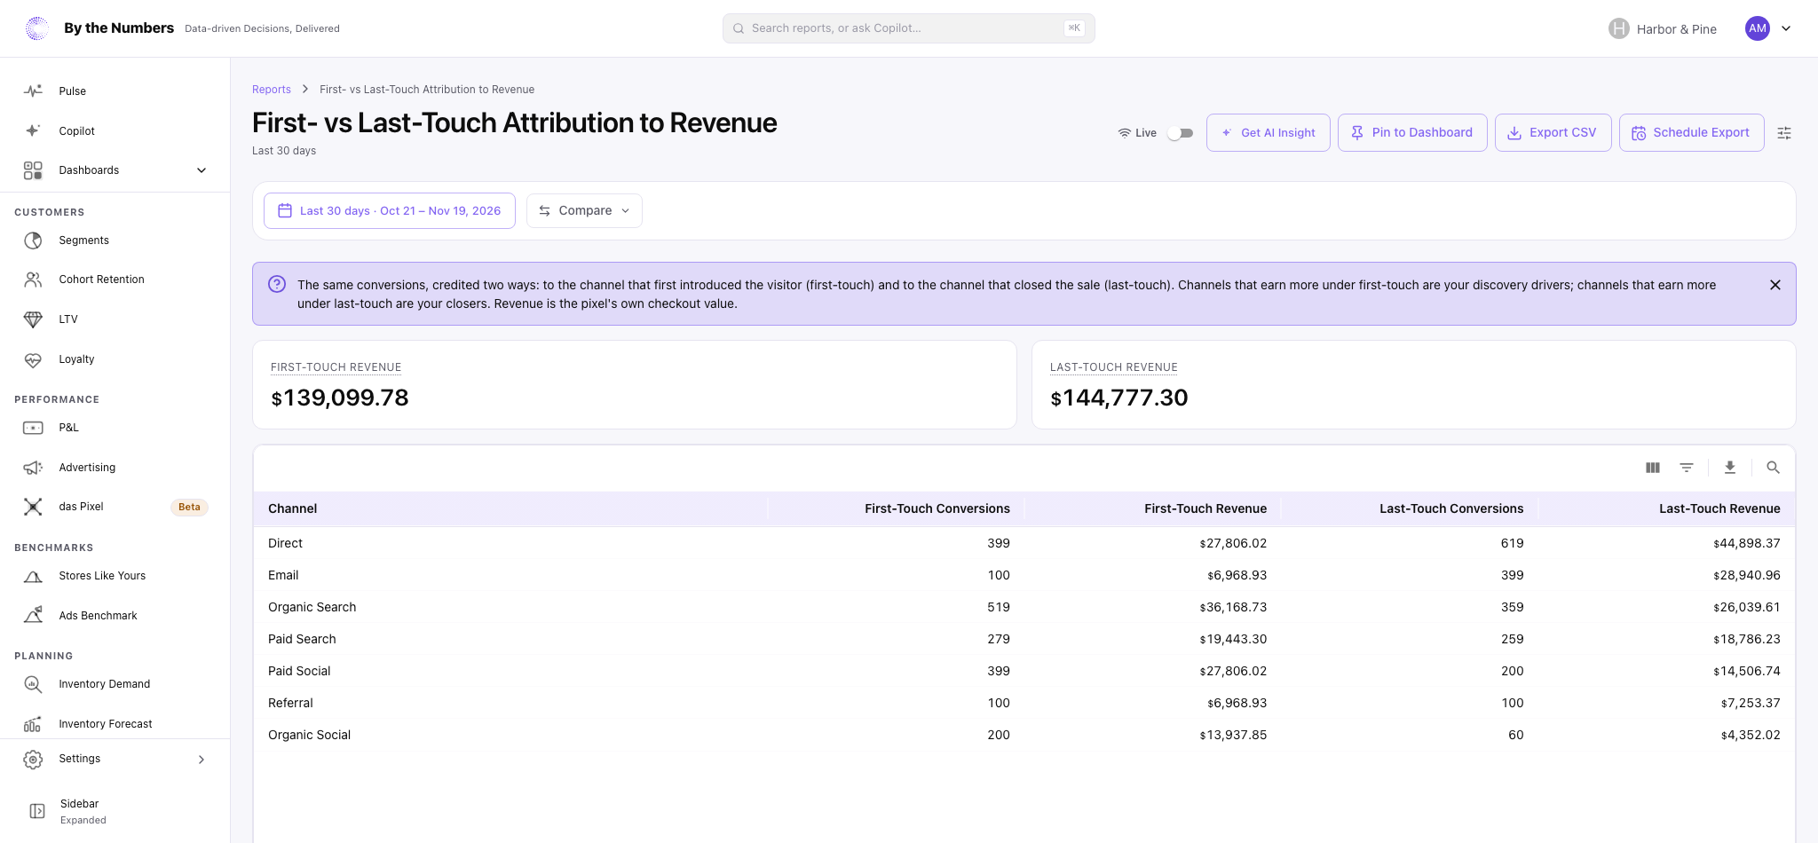Pin report to Dashboard
1818x843 pixels.
click(1412, 133)
